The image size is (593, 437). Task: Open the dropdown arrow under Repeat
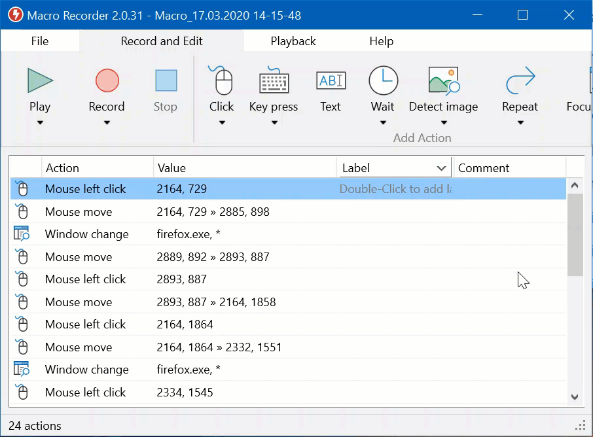point(520,122)
